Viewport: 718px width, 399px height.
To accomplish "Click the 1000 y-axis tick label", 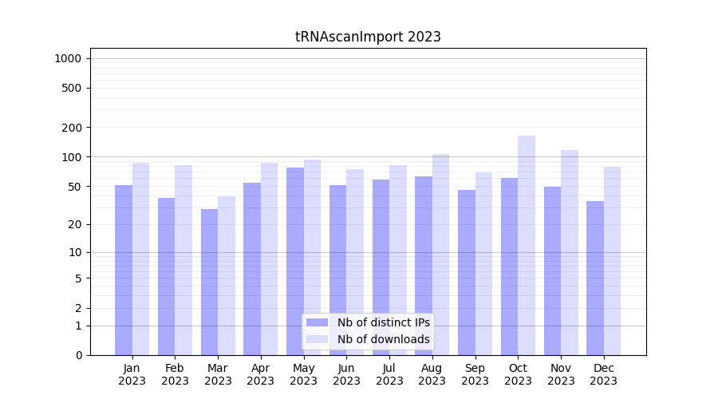I will click(x=68, y=58).
